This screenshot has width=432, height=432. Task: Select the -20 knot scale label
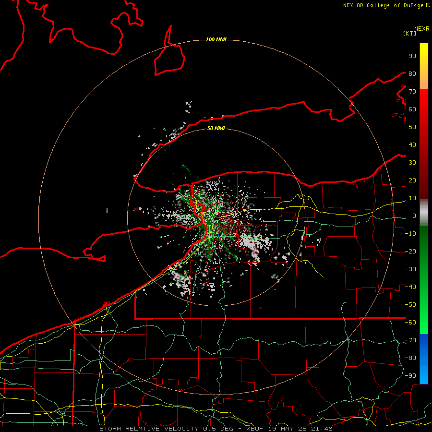pos(410,252)
